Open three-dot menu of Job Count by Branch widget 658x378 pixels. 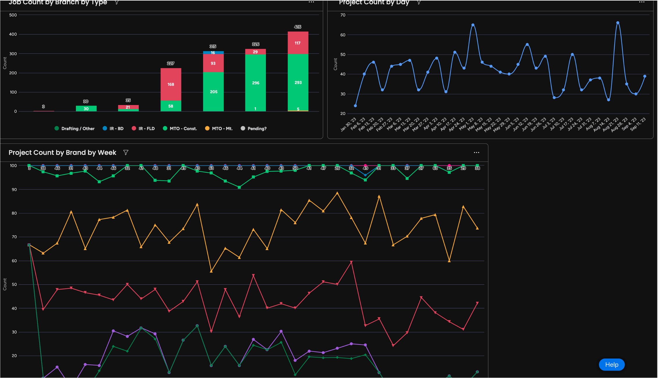[311, 2]
